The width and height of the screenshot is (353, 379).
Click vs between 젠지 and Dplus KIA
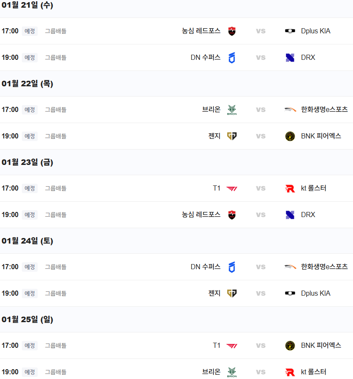(261, 294)
